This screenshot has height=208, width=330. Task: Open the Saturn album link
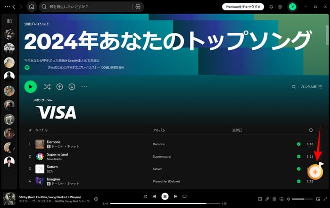(157, 169)
